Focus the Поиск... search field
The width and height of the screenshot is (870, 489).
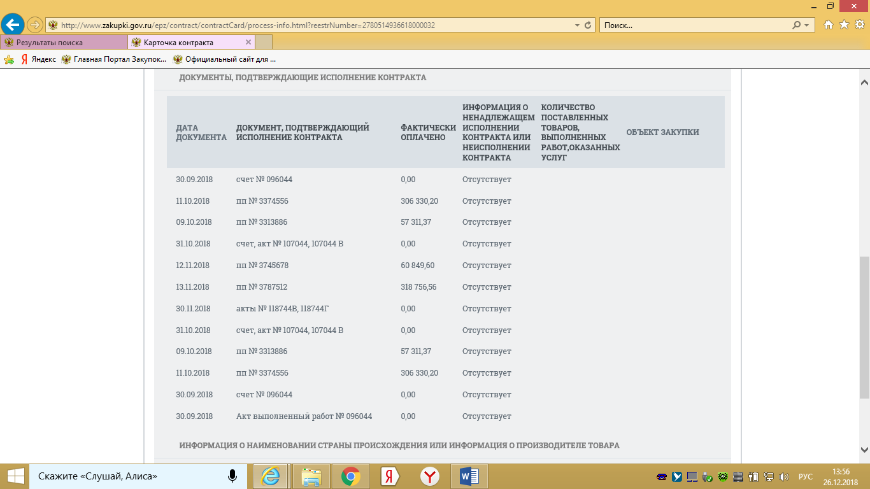tap(694, 25)
